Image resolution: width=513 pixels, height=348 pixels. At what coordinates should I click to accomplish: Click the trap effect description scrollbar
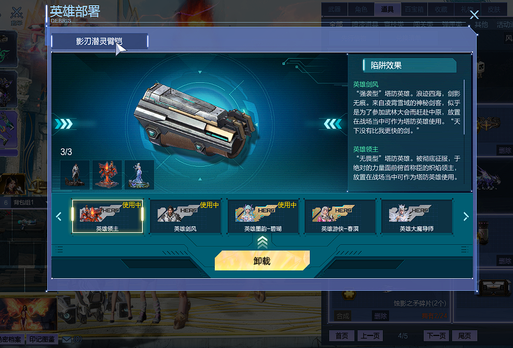pyautogui.click(x=464, y=107)
